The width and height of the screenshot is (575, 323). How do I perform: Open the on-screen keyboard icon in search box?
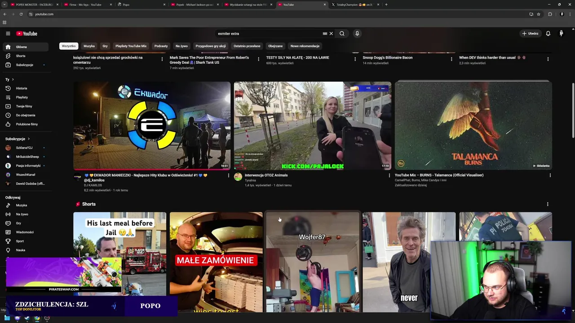coord(325,34)
